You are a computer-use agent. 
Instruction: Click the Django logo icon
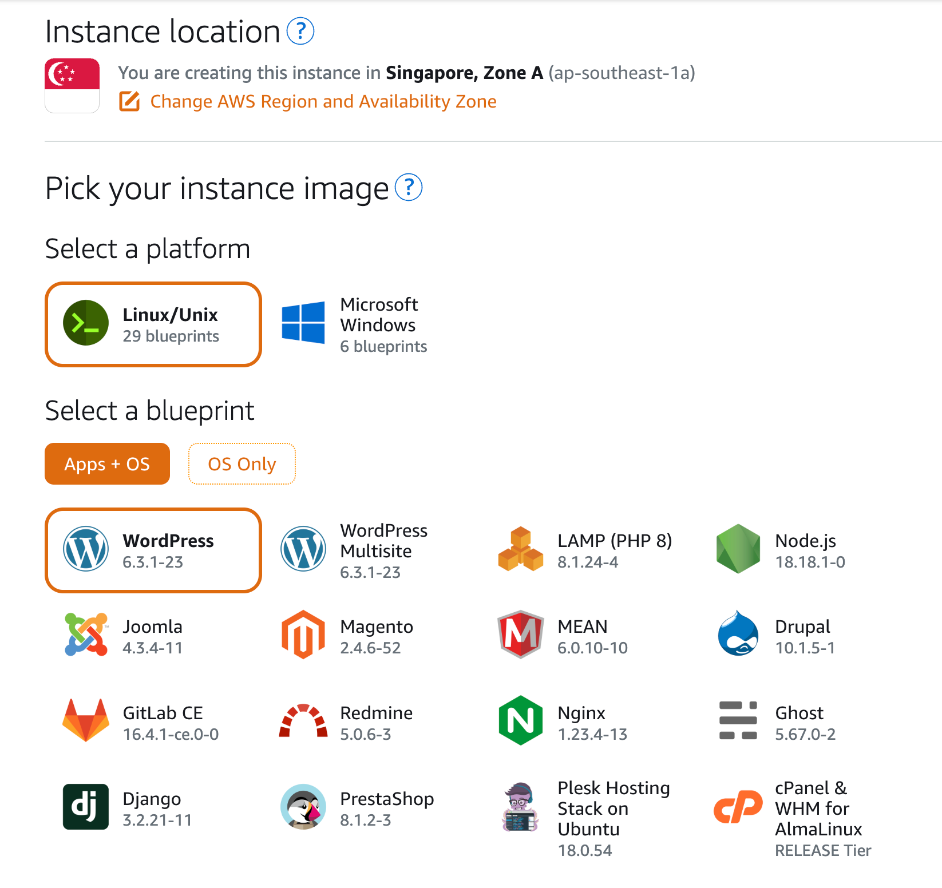pyautogui.click(x=86, y=807)
